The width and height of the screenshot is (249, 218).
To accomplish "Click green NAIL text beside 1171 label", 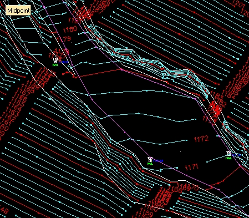I will pos(150,164).
